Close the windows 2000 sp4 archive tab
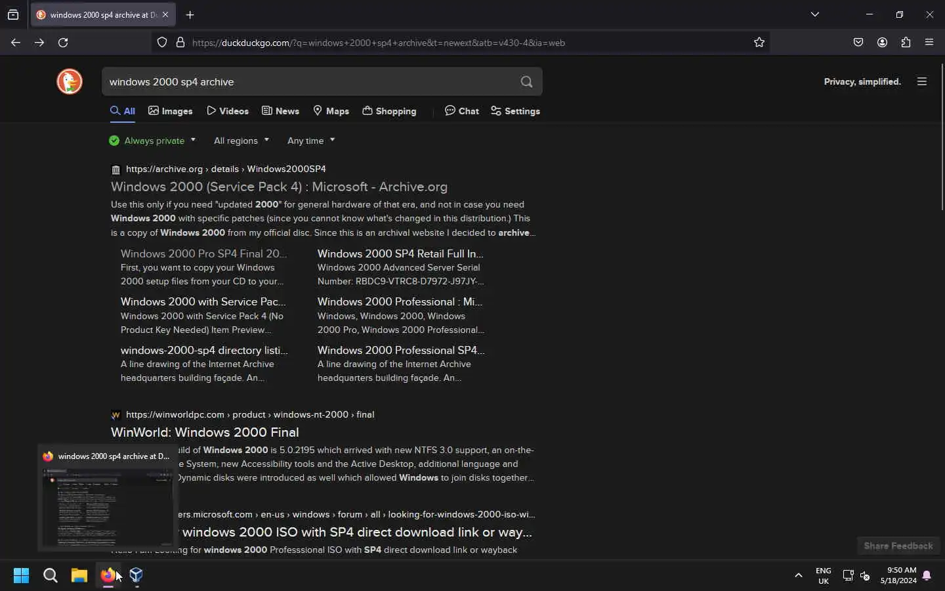 (x=165, y=14)
